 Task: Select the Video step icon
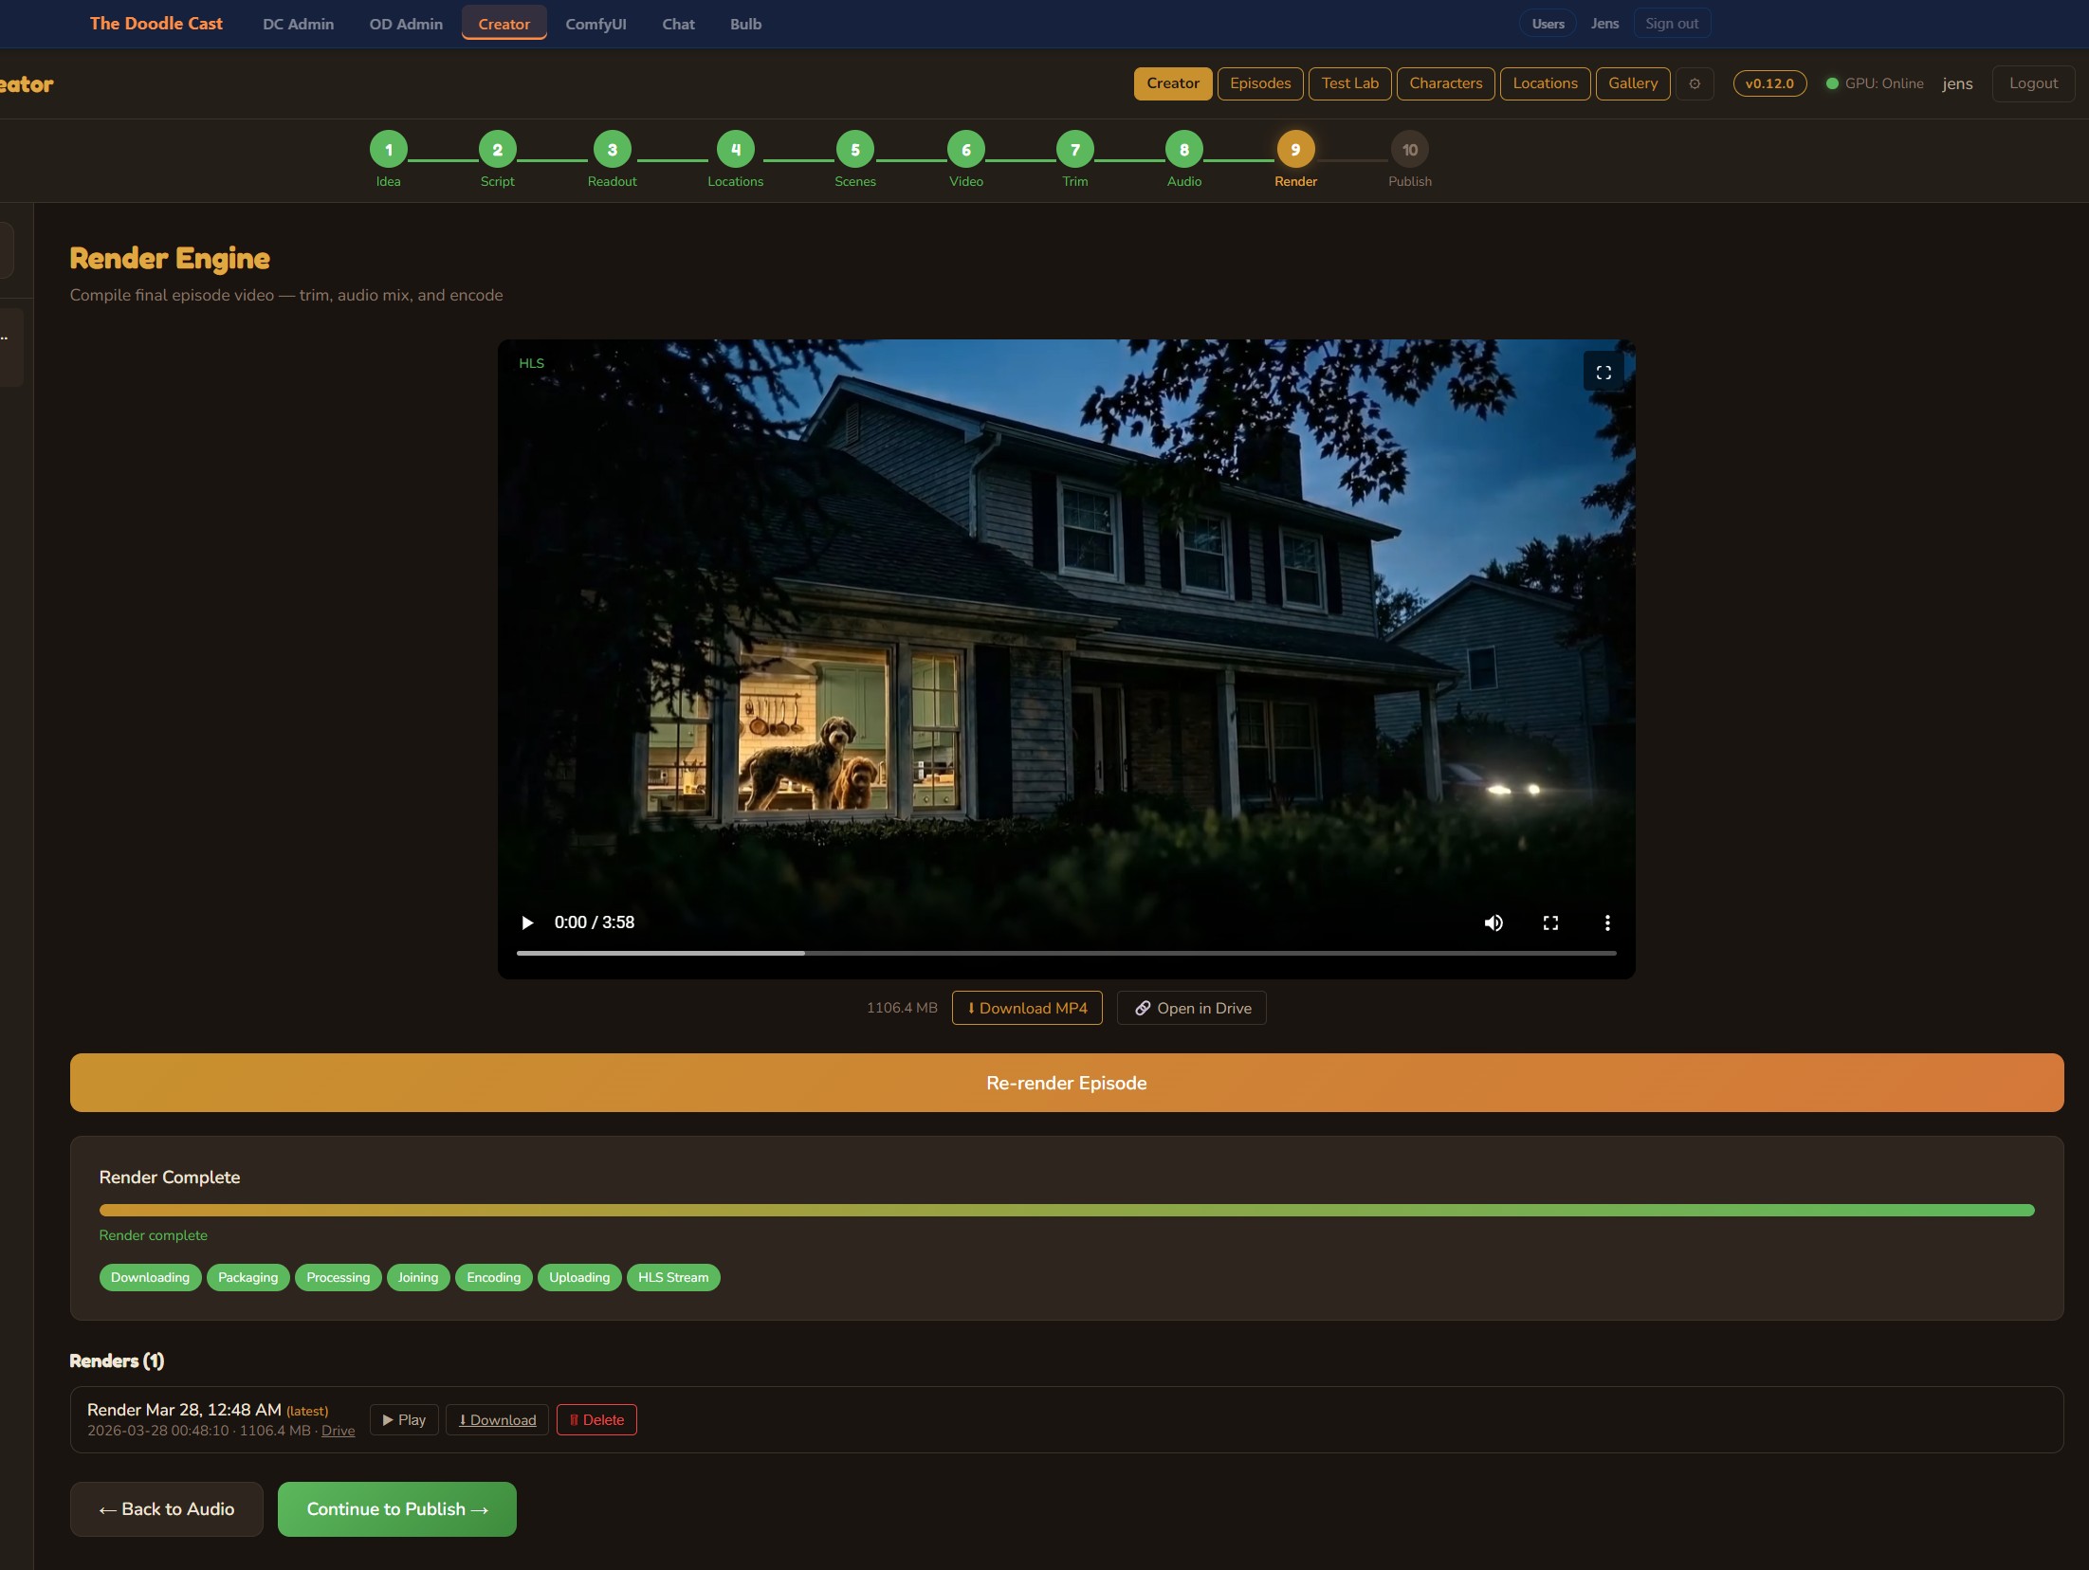(965, 149)
